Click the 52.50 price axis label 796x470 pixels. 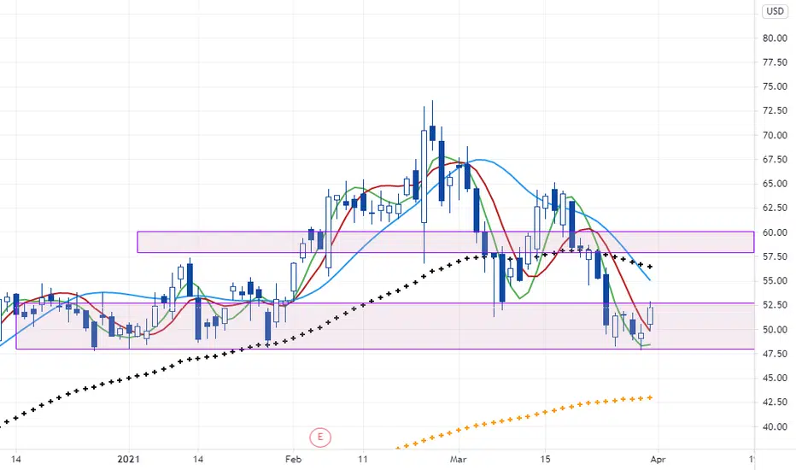(775, 305)
